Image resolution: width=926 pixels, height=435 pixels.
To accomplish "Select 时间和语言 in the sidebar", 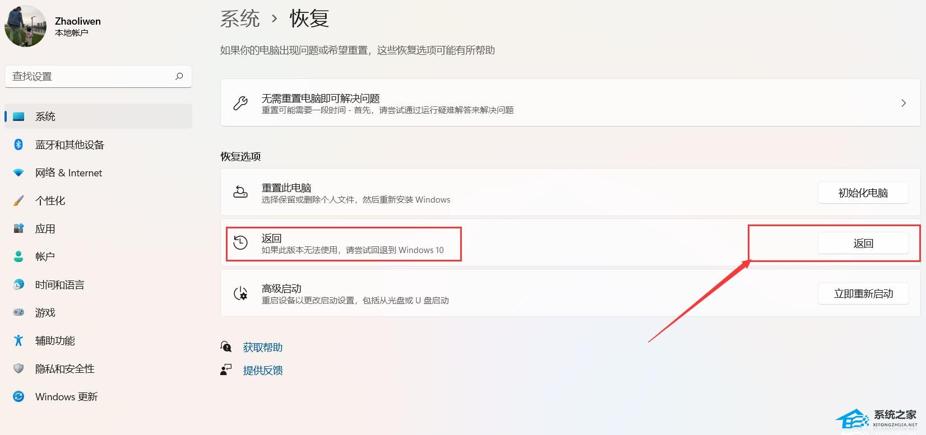I will pyautogui.click(x=59, y=284).
